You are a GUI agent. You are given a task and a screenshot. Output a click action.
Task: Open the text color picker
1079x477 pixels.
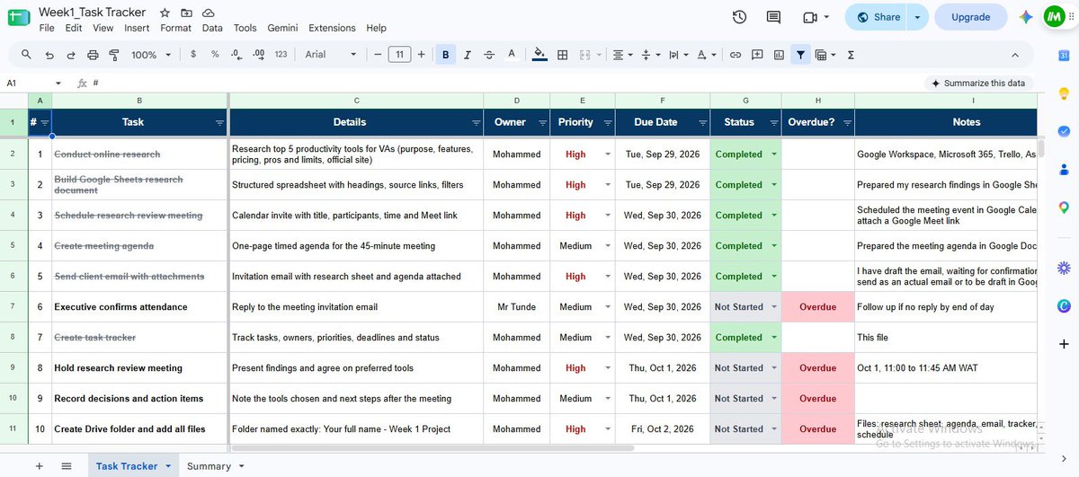click(511, 55)
